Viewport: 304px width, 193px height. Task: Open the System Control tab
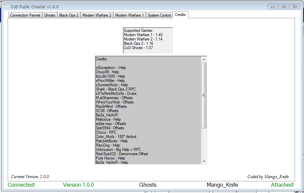coord(159,15)
